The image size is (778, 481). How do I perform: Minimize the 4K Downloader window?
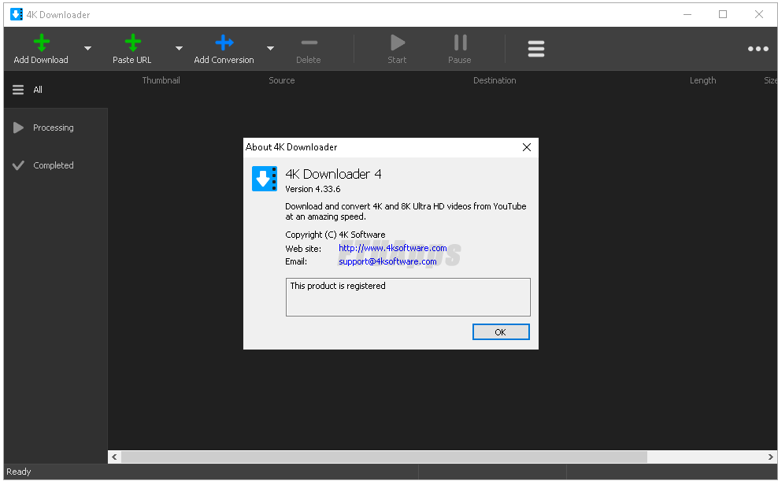[x=687, y=14]
